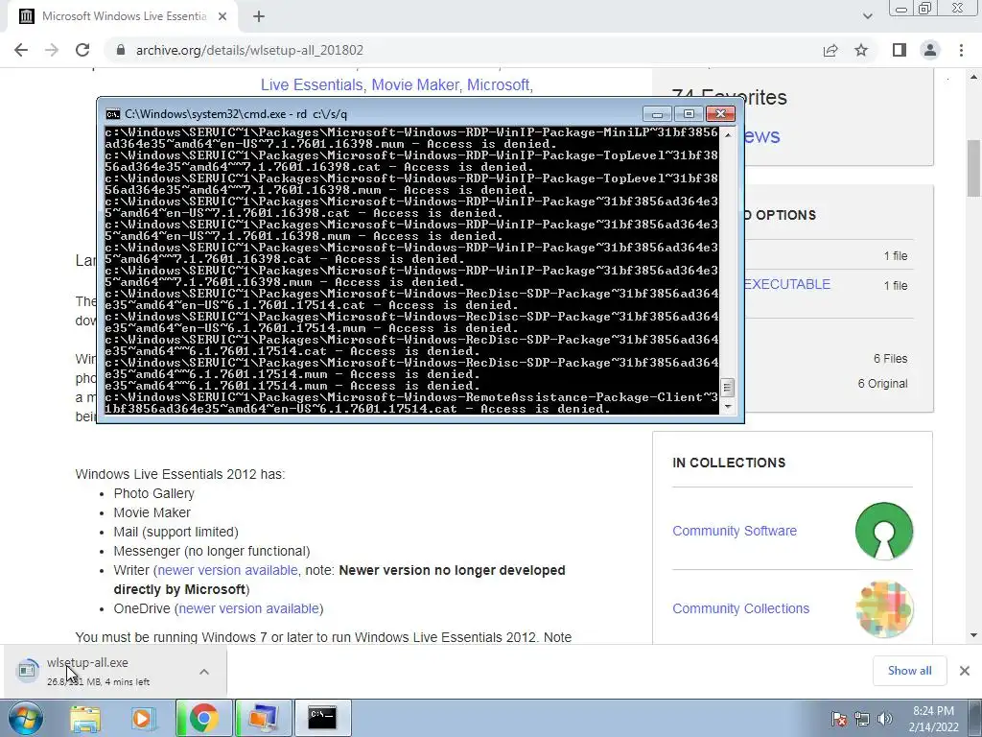Click the Chrome forward arrow

coord(52,50)
